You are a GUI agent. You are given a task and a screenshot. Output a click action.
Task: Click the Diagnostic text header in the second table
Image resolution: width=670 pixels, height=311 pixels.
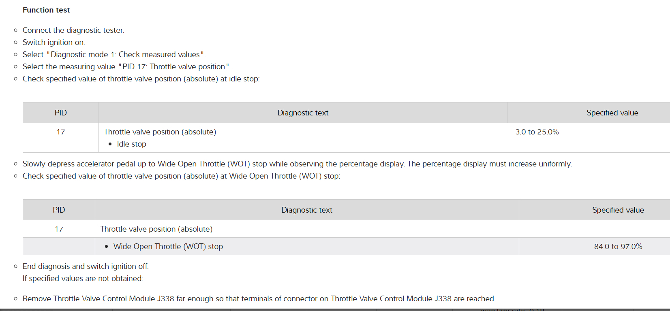tap(307, 210)
